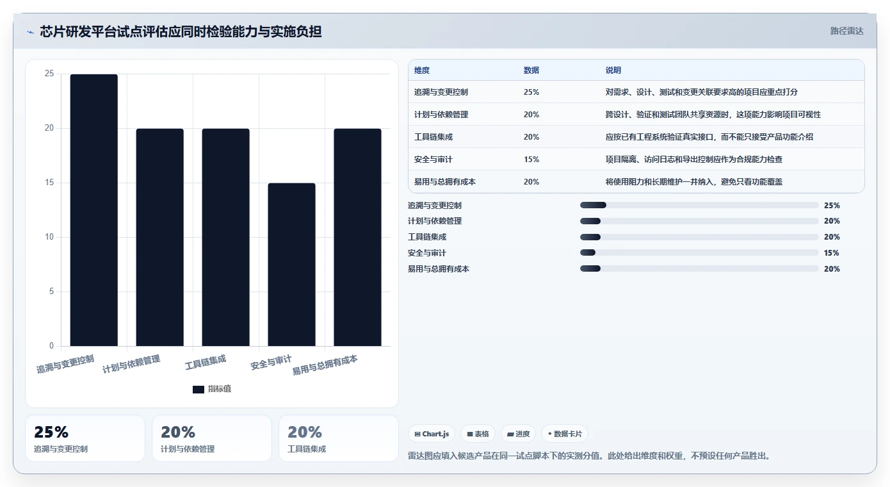Select the 进度 chip
Viewport: 890px width, 487px height.
point(519,434)
